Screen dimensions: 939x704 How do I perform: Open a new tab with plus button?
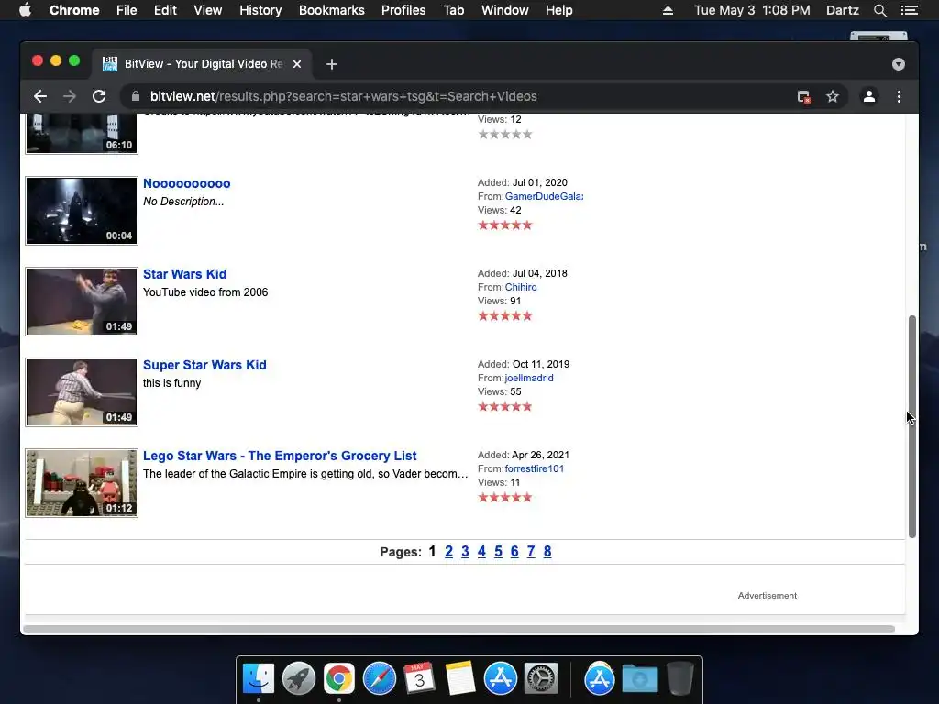pos(332,64)
